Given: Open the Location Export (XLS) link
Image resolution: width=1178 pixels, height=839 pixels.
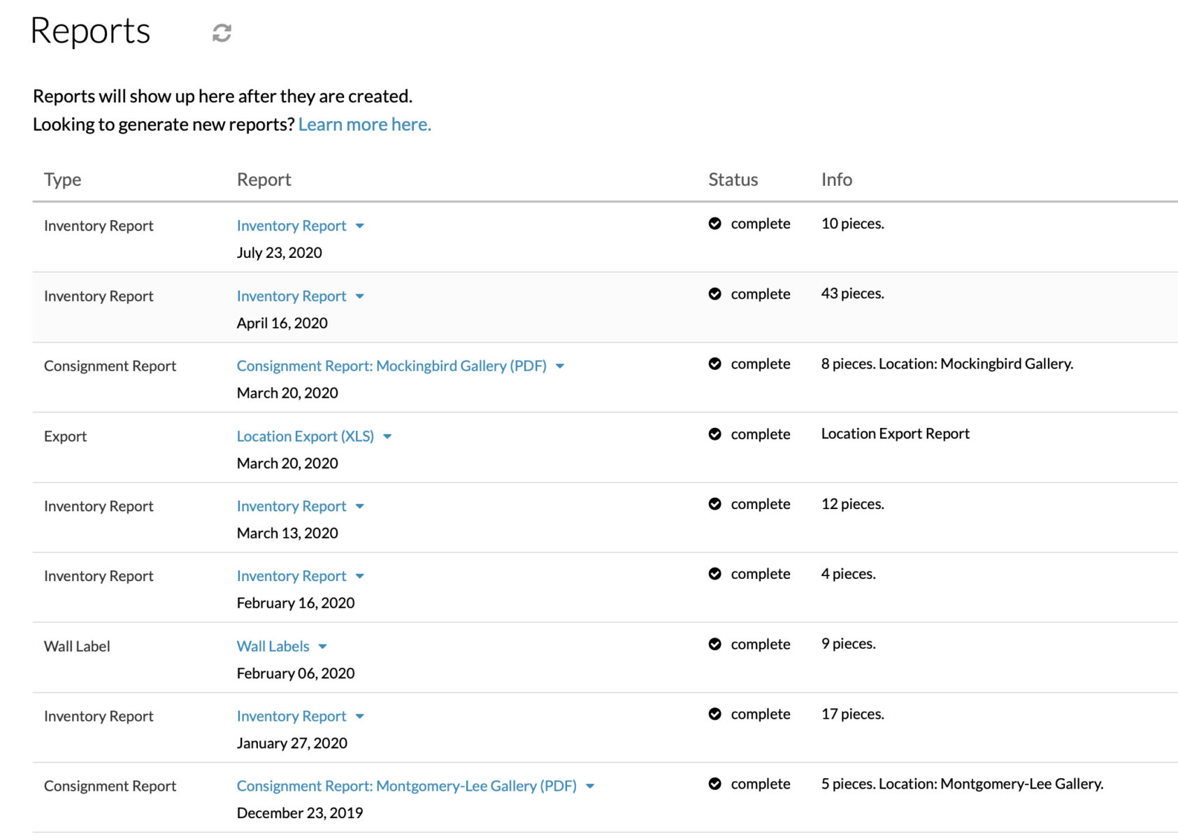Looking at the screenshot, I should coord(306,436).
